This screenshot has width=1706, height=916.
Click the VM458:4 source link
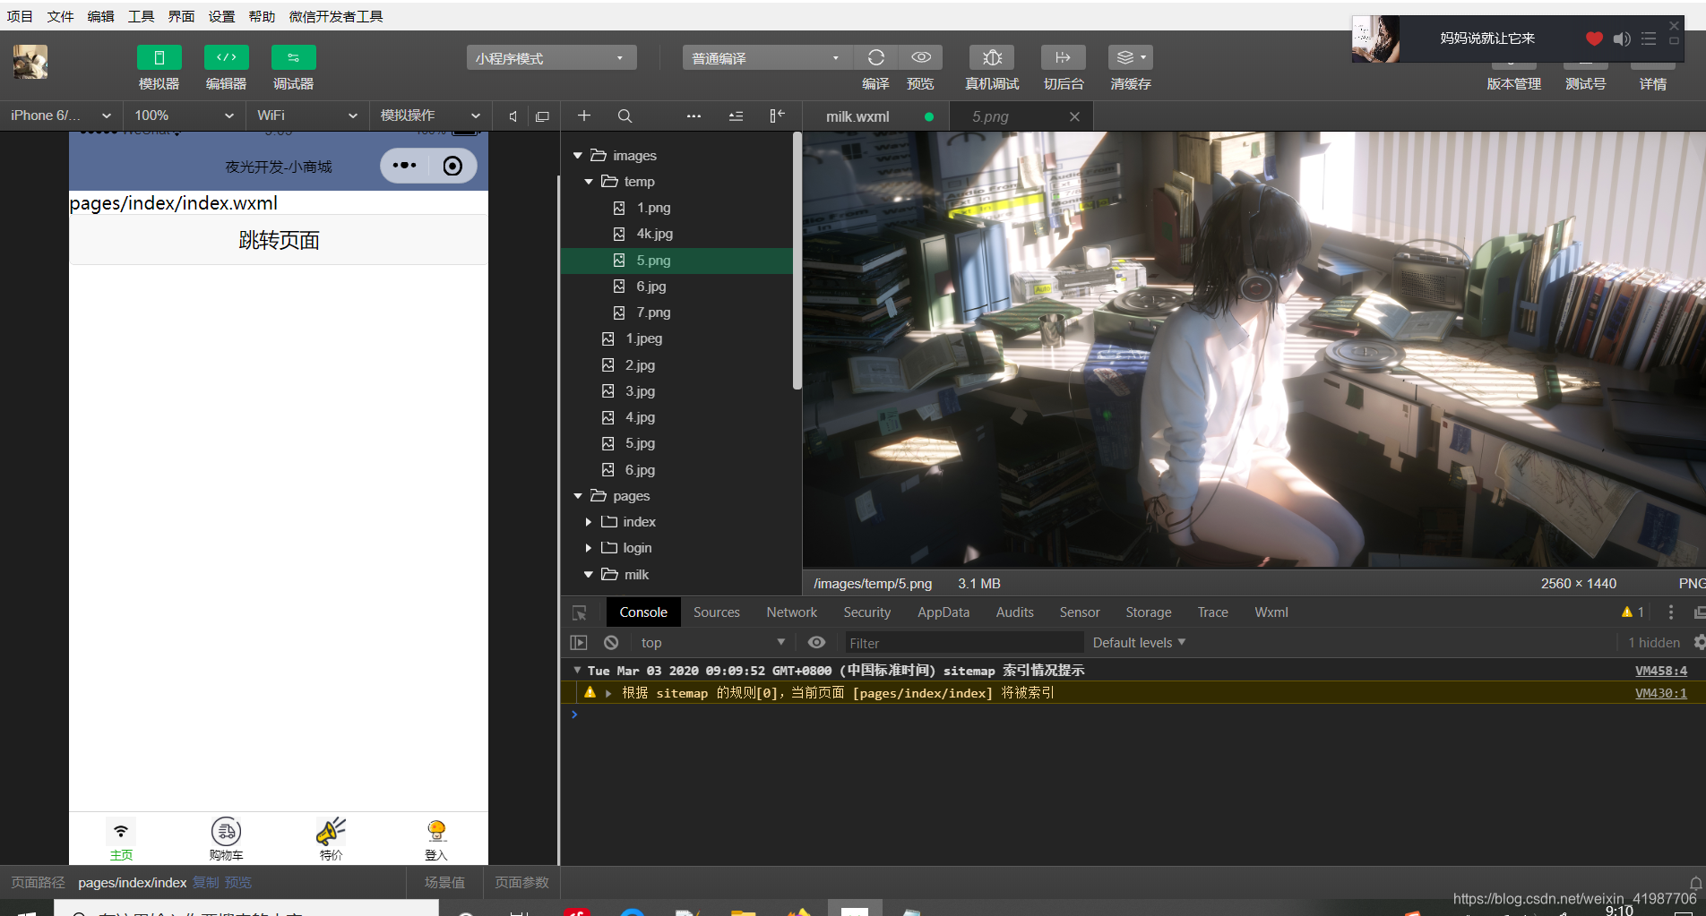coord(1661,671)
